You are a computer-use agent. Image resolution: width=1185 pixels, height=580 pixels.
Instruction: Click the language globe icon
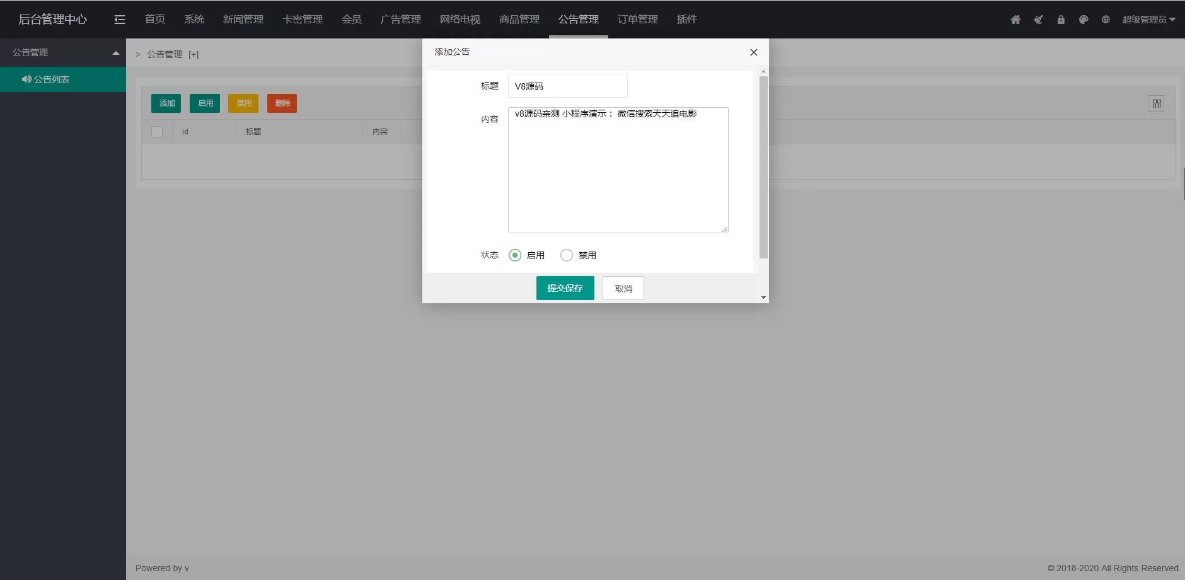[x=1106, y=20]
